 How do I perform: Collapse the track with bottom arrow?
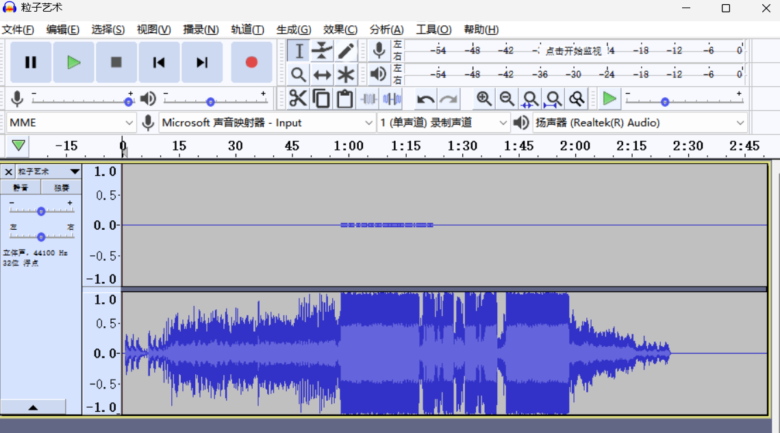tap(33, 407)
